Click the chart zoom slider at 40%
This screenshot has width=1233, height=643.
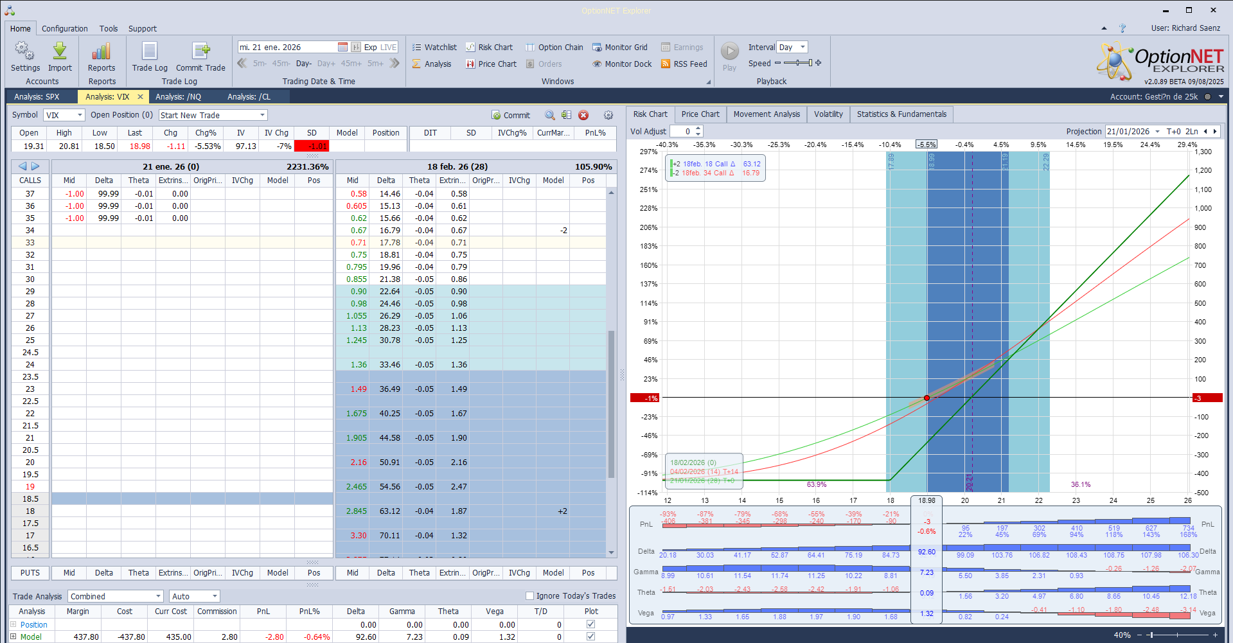[1178, 635]
